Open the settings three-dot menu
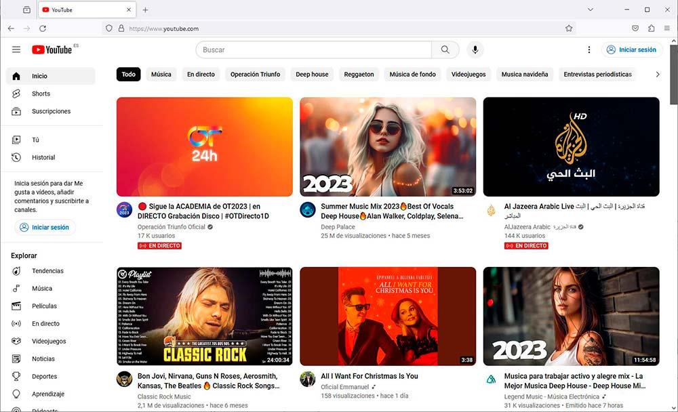The width and height of the screenshot is (678, 412). click(x=589, y=49)
